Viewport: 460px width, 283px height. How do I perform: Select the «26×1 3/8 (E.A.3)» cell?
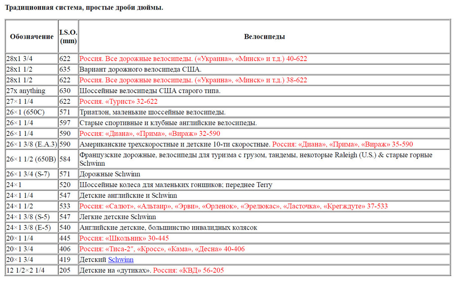31,144
